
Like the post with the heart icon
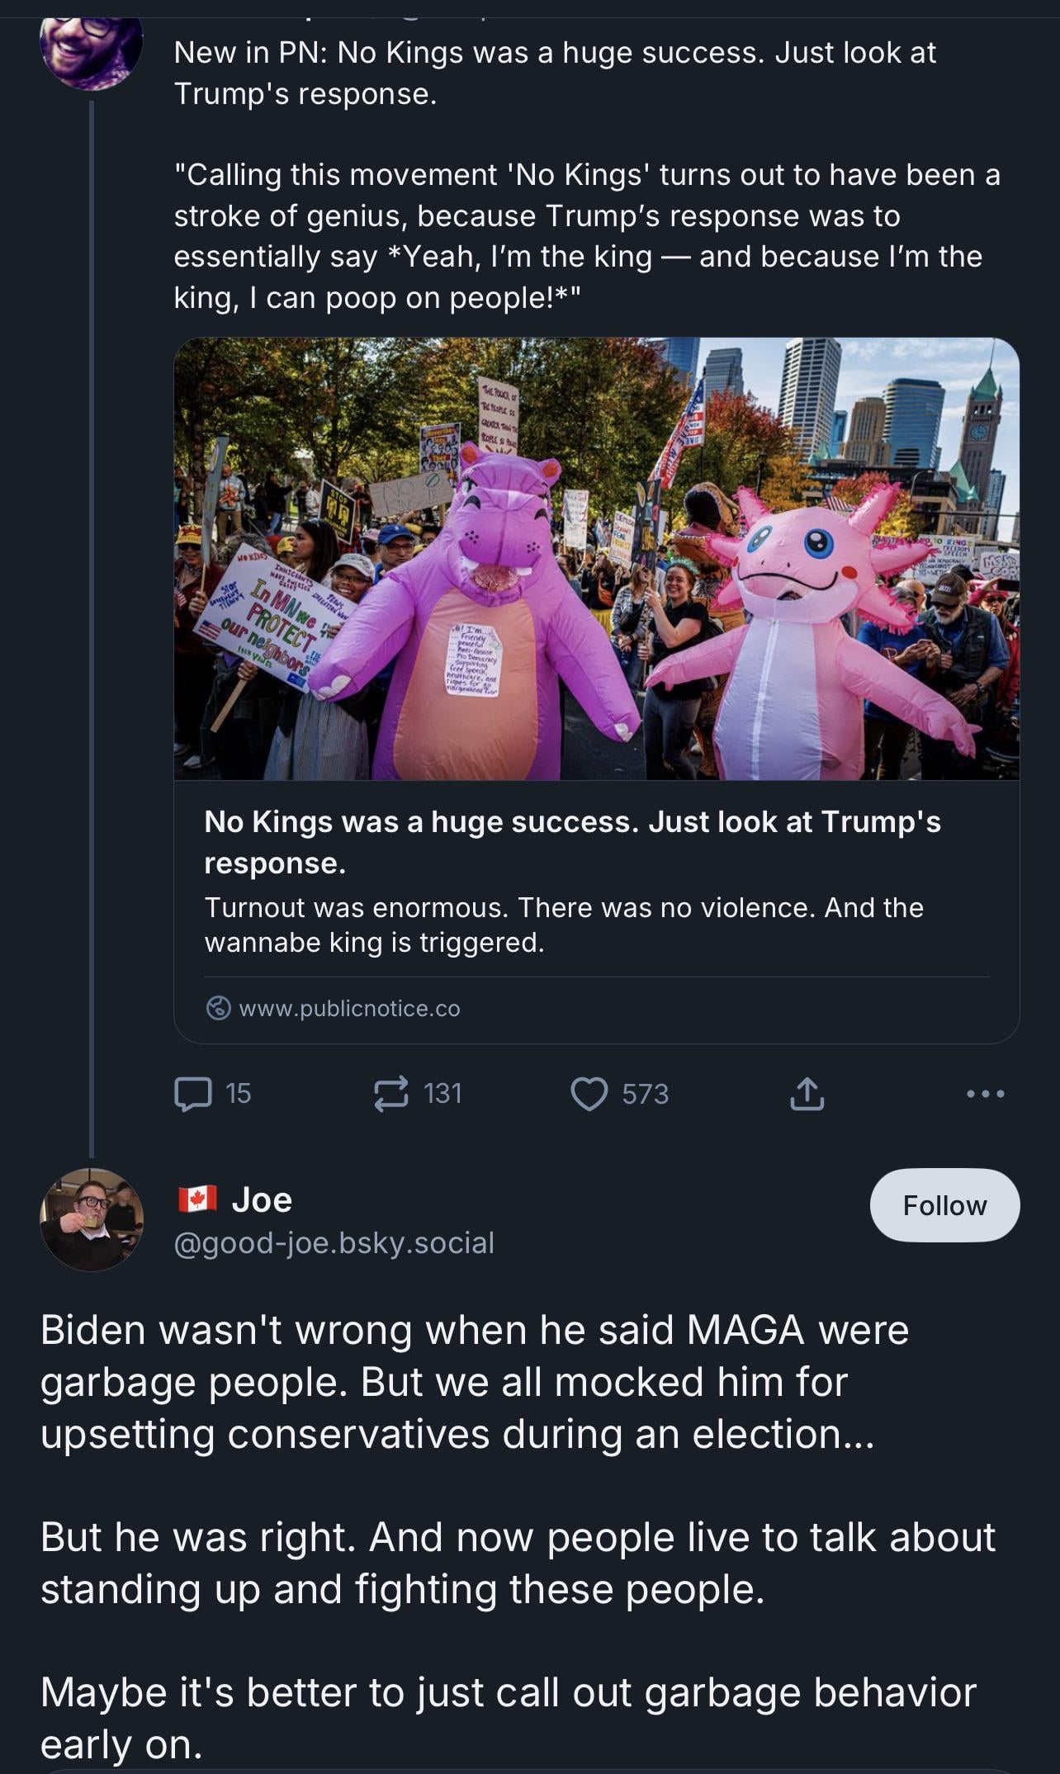pyautogui.click(x=589, y=1094)
